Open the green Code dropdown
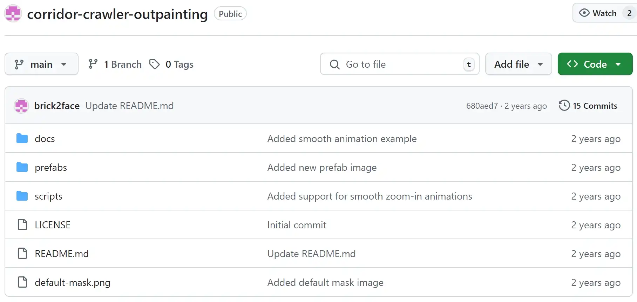The height and width of the screenshot is (302, 637). (595, 64)
